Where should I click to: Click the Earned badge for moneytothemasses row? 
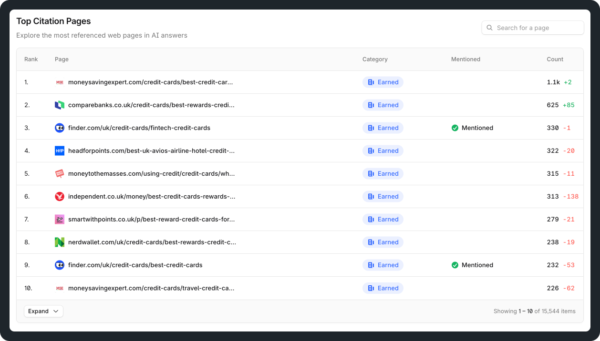(x=383, y=174)
